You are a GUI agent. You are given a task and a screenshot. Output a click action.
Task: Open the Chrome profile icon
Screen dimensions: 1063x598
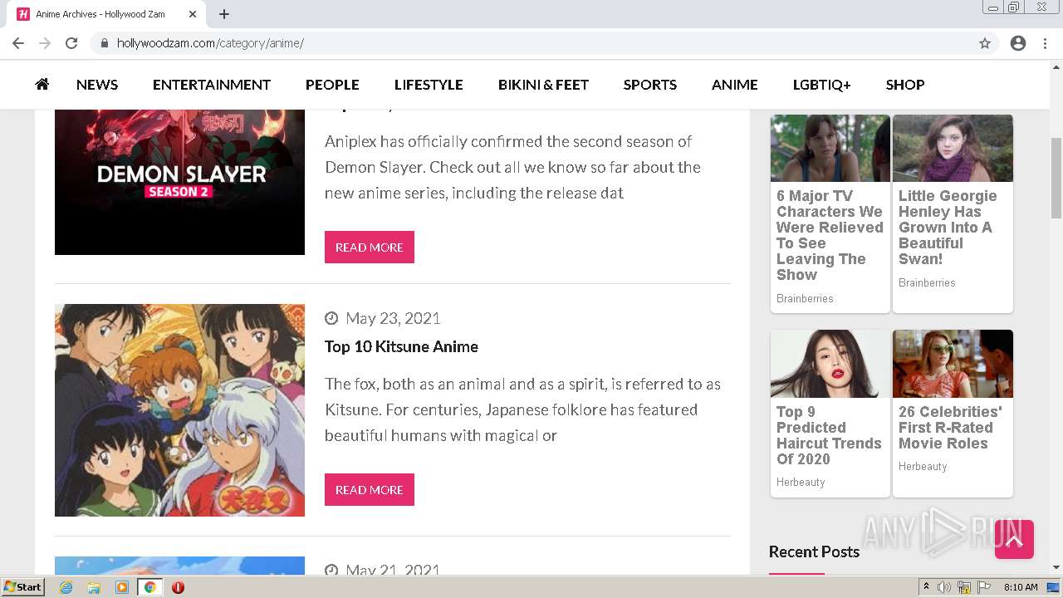point(1018,43)
